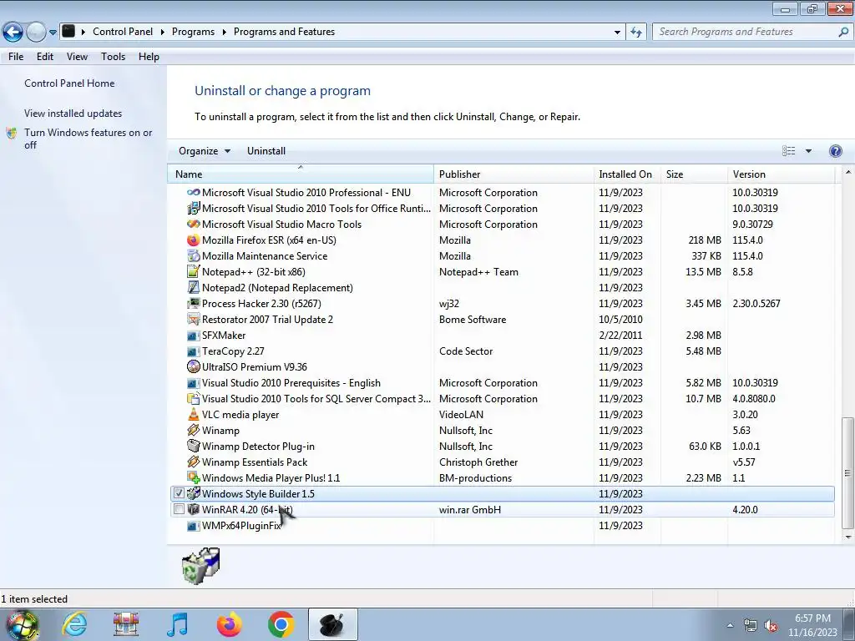Open the recent pages dropdown arrow

(x=53, y=33)
